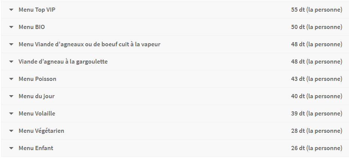Open the Menu Top VIP title
The width and height of the screenshot is (349, 158).
tap(37, 9)
